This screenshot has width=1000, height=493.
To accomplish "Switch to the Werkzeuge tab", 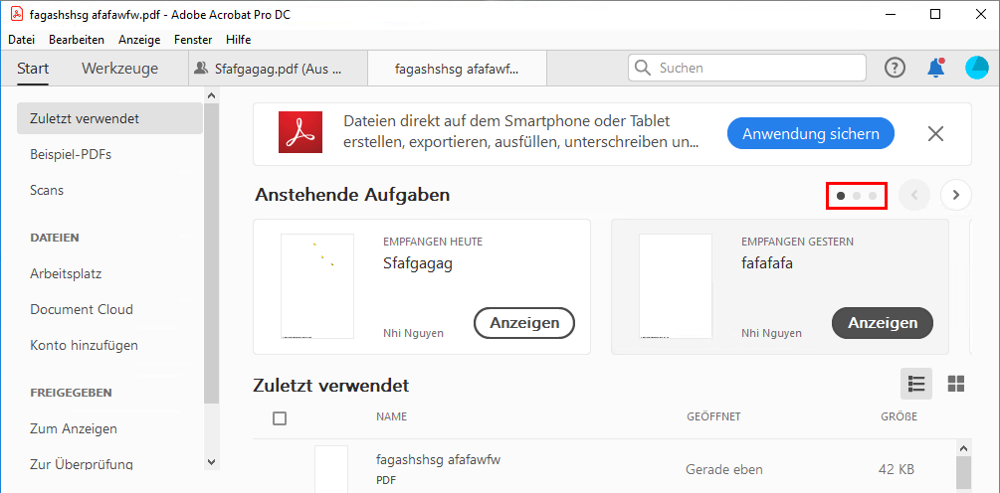I will click(119, 69).
